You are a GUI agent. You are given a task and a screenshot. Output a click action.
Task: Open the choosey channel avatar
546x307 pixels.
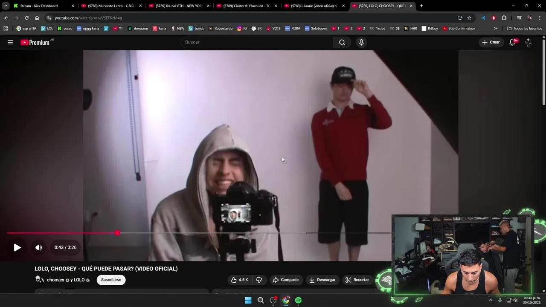pyautogui.click(x=39, y=280)
